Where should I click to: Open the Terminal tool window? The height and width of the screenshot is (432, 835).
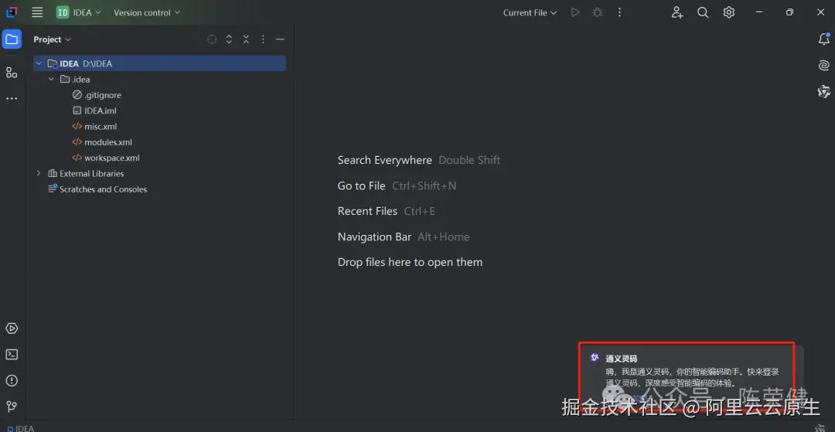(x=12, y=354)
